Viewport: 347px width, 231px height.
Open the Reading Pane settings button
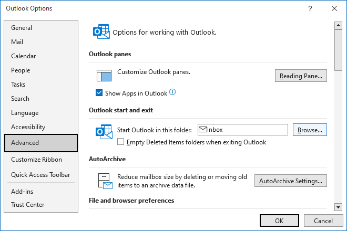[301, 76]
